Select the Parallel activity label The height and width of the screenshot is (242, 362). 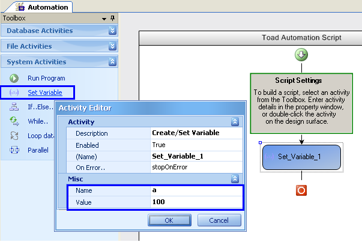coord(38,150)
